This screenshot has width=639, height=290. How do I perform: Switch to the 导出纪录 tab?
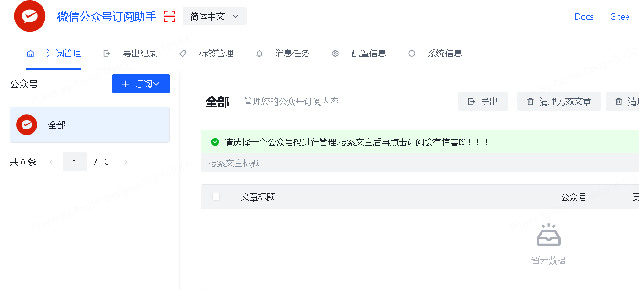(x=140, y=54)
